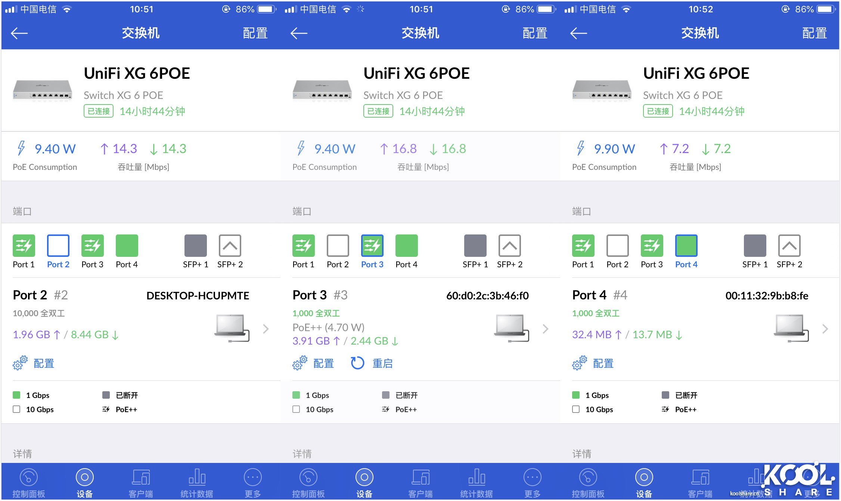Toggle the 10 Gbps legend checkbox
Image resolution: width=841 pixels, height=501 pixels.
point(16,409)
